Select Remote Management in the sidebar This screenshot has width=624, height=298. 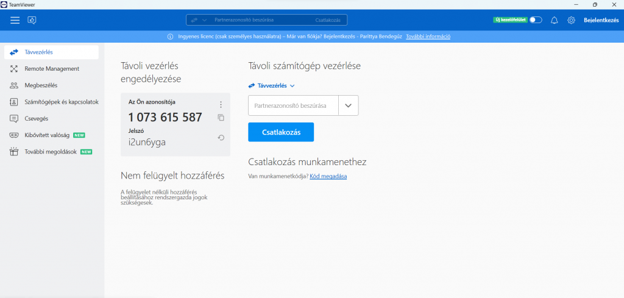[52, 69]
